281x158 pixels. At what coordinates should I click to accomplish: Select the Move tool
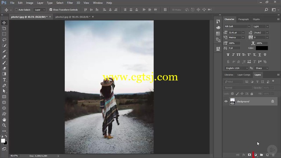[4, 23]
